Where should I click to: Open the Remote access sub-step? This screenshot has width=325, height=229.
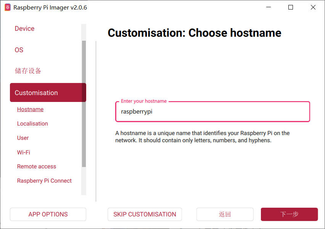37,166
